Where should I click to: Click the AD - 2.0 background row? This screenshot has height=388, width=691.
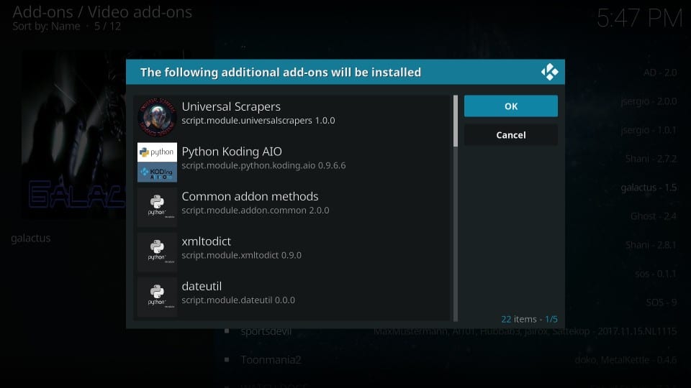tap(660, 73)
